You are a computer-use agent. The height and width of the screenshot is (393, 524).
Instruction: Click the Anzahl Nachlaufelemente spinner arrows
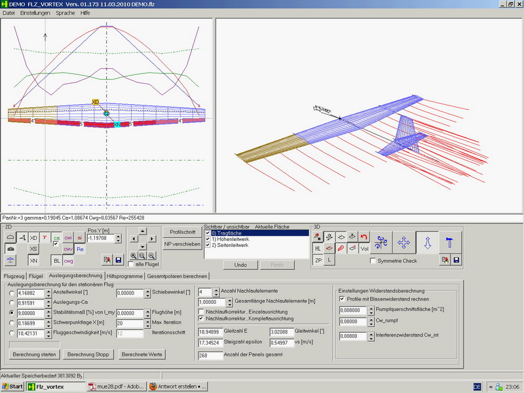217,292
